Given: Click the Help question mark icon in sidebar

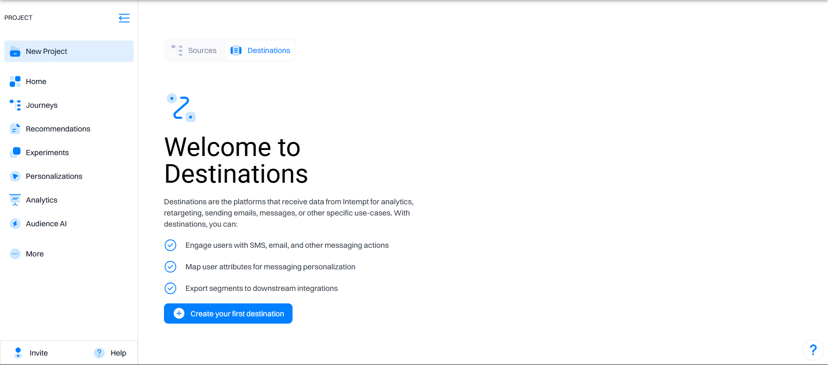Looking at the screenshot, I should point(99,353).
